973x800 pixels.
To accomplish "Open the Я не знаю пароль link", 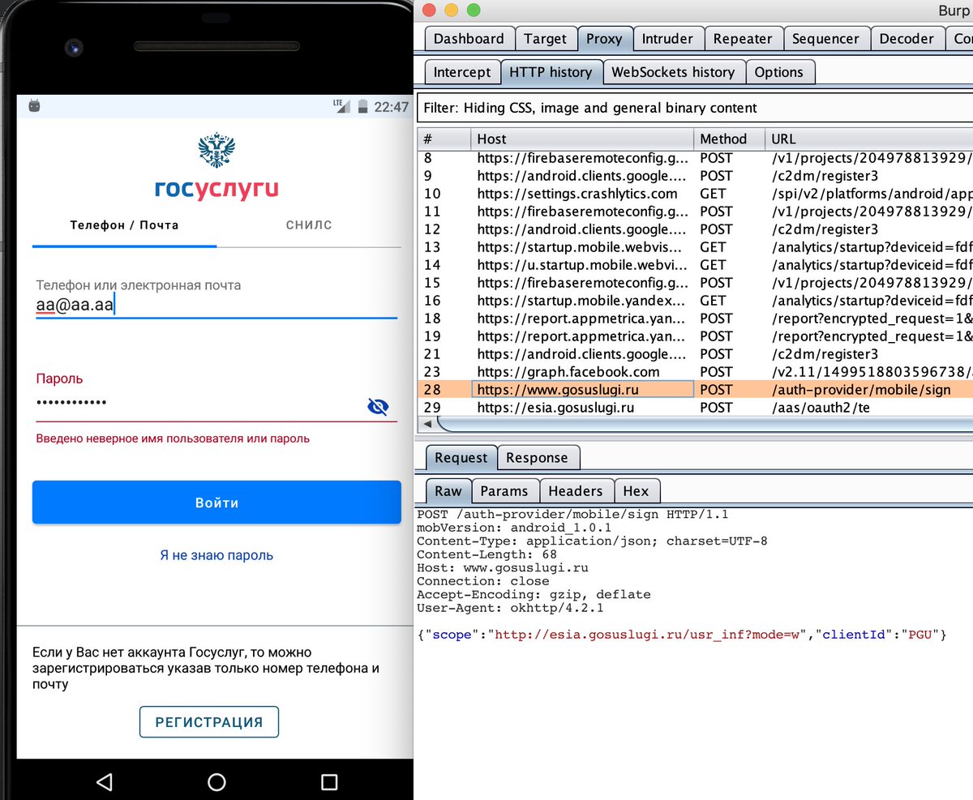I will (216, 555).
